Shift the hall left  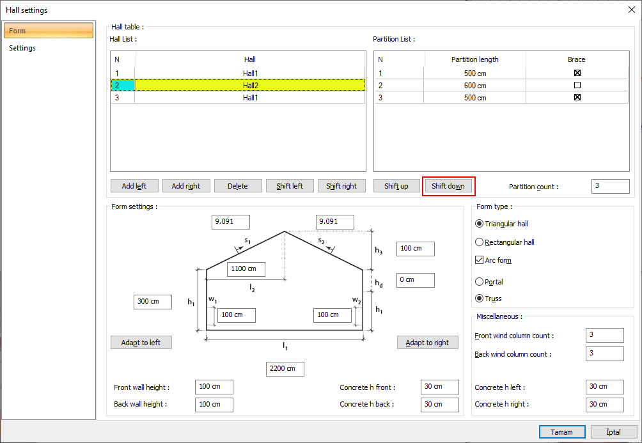[x=290, y=186]
